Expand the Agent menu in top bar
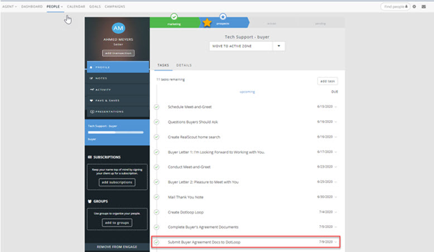434x252 pixels. [9, 6]
